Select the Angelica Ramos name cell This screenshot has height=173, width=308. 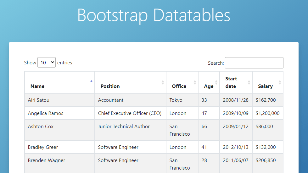[x=46, y=113]
